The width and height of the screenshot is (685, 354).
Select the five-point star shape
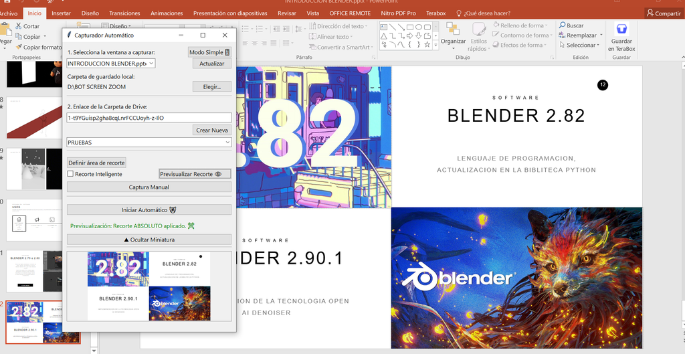coord(427,45)
